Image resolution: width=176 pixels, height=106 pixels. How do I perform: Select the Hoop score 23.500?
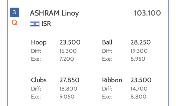coord(70,42)
